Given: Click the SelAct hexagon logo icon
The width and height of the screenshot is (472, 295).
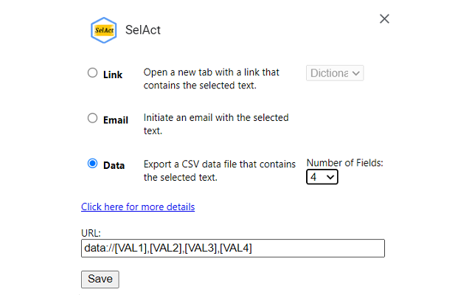Looking at the screenshot, I should point(103,30).
